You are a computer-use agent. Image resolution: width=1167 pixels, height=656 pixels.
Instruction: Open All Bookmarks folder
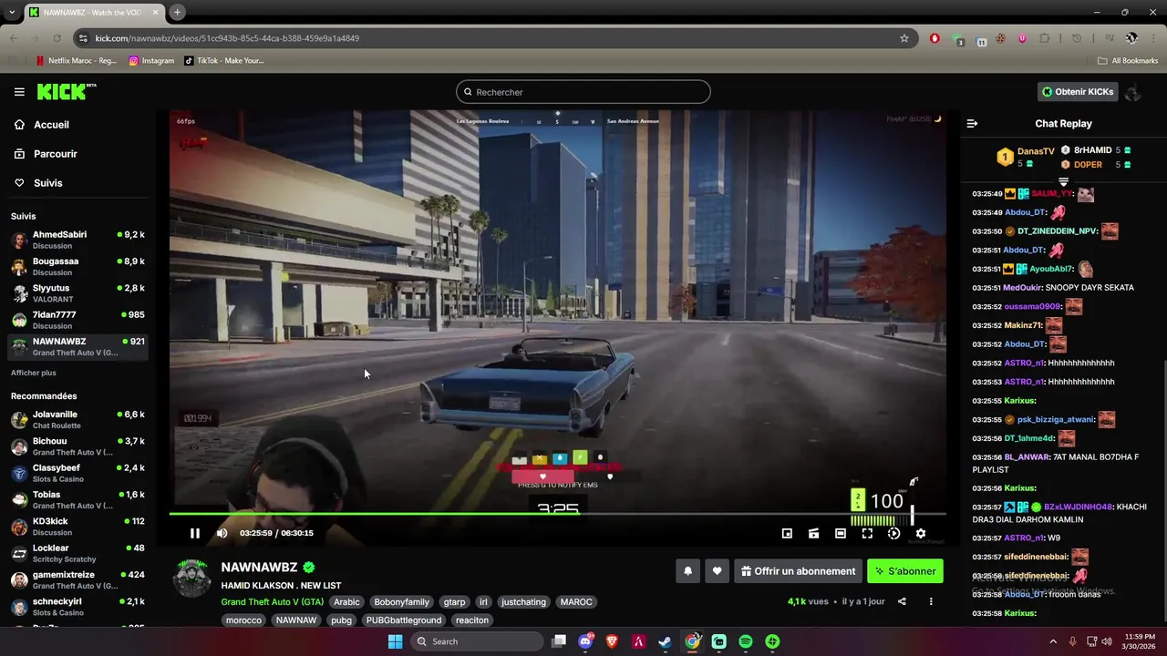[x=1128, y=61]
